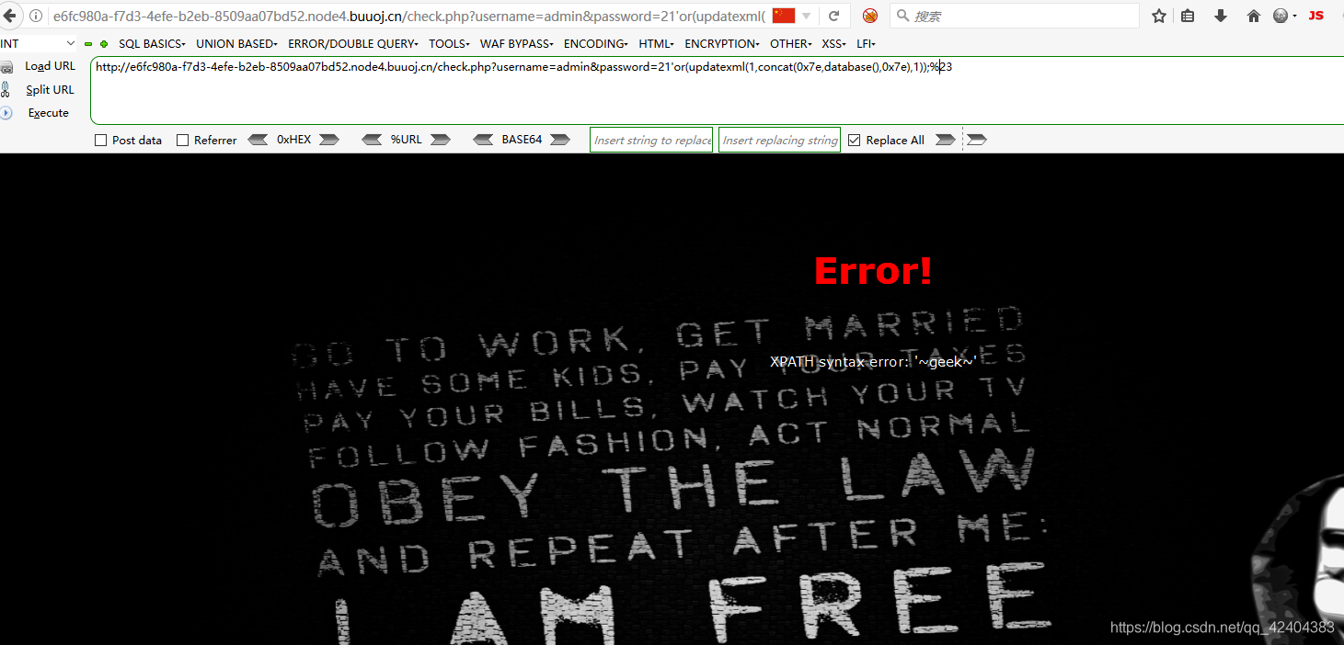
Task: Go to the home page icon
Action: point(1253,16)
